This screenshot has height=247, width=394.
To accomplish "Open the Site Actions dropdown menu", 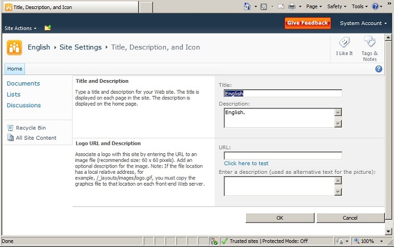I will tap(20, 28).
